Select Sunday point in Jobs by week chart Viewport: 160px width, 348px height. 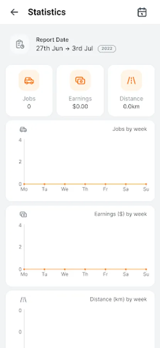(x=146, y=184)
